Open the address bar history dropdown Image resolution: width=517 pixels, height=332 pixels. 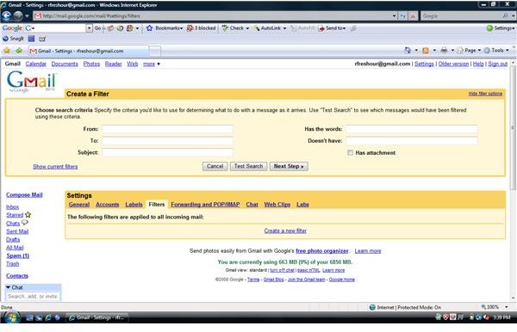pyautogui.click(x=395, y=15)
